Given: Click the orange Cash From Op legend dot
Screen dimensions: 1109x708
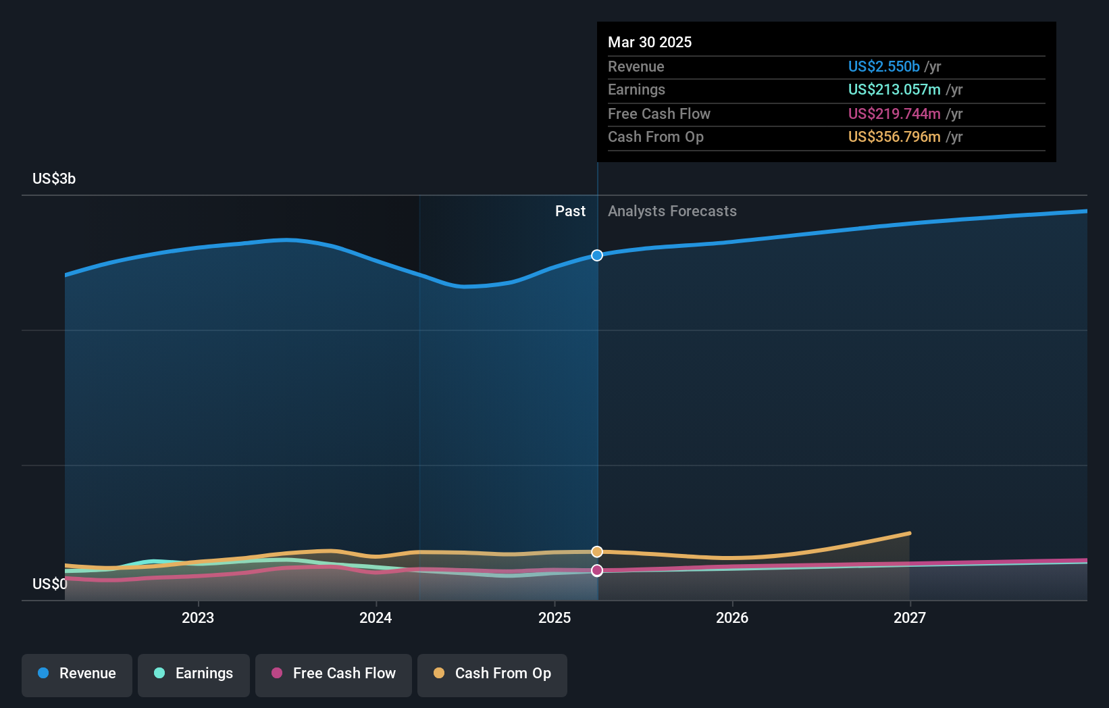Looking at the screenshot, I should point(439,673).
